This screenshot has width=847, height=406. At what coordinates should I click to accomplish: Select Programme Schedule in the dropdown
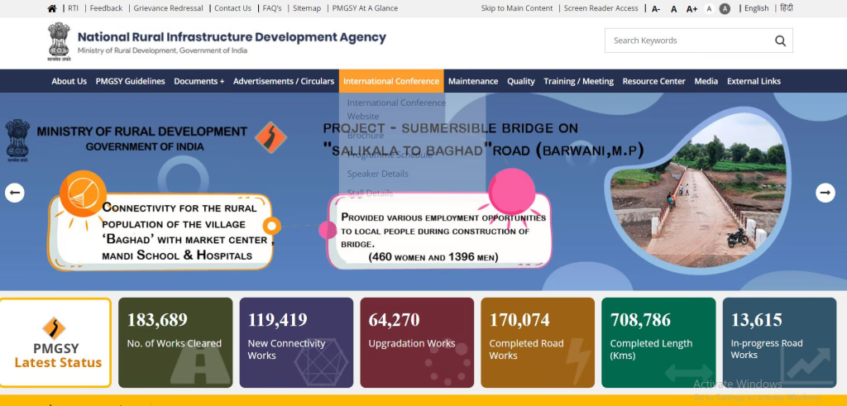(390, 155)
